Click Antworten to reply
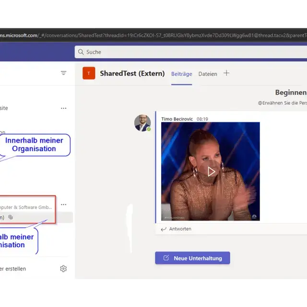Image resolution: width=307 pixels, height=307 pixels. pos(180,229)
